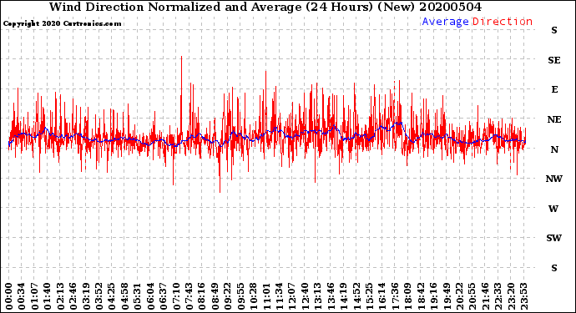Click the "NW" direction axis label
This screenshot has height=313, width=576.
[x=554, y=179]
